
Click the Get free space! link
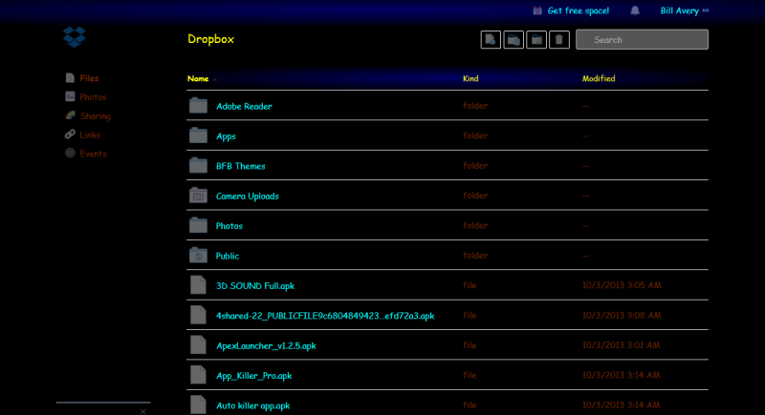point(579,10)
